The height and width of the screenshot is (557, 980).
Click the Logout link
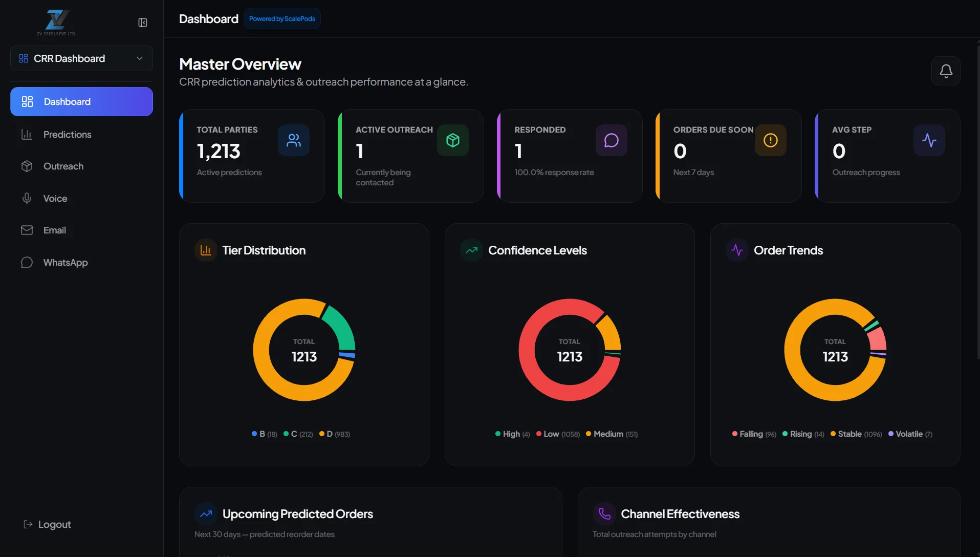(47, 524)
